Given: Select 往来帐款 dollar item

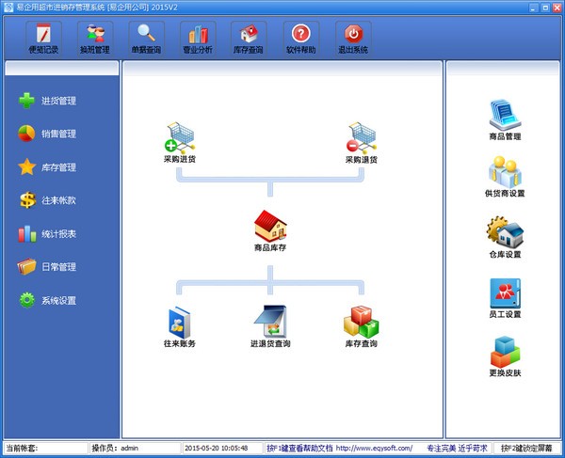Looking at the screenshot, I should pyautogui.click(x=47, y=200).
